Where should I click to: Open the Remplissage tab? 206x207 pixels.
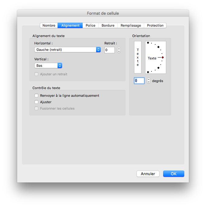click(131, 25)
